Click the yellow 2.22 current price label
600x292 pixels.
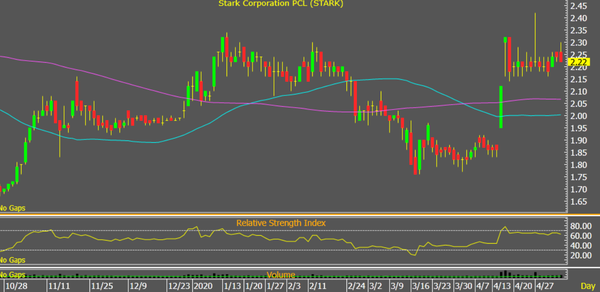click(x=579, y=62)
